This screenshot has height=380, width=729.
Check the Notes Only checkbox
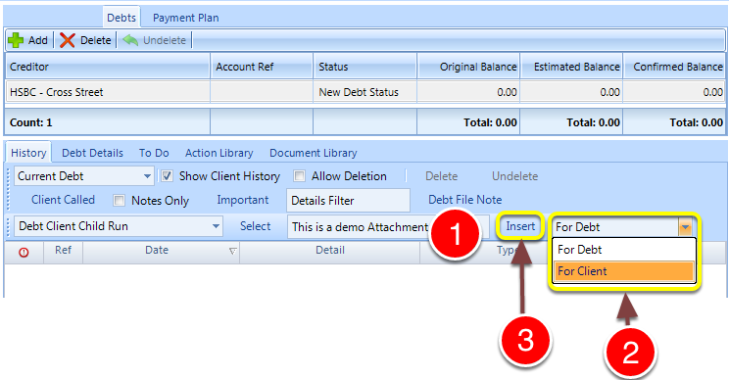pyautogui.click(x=120, y=200)
